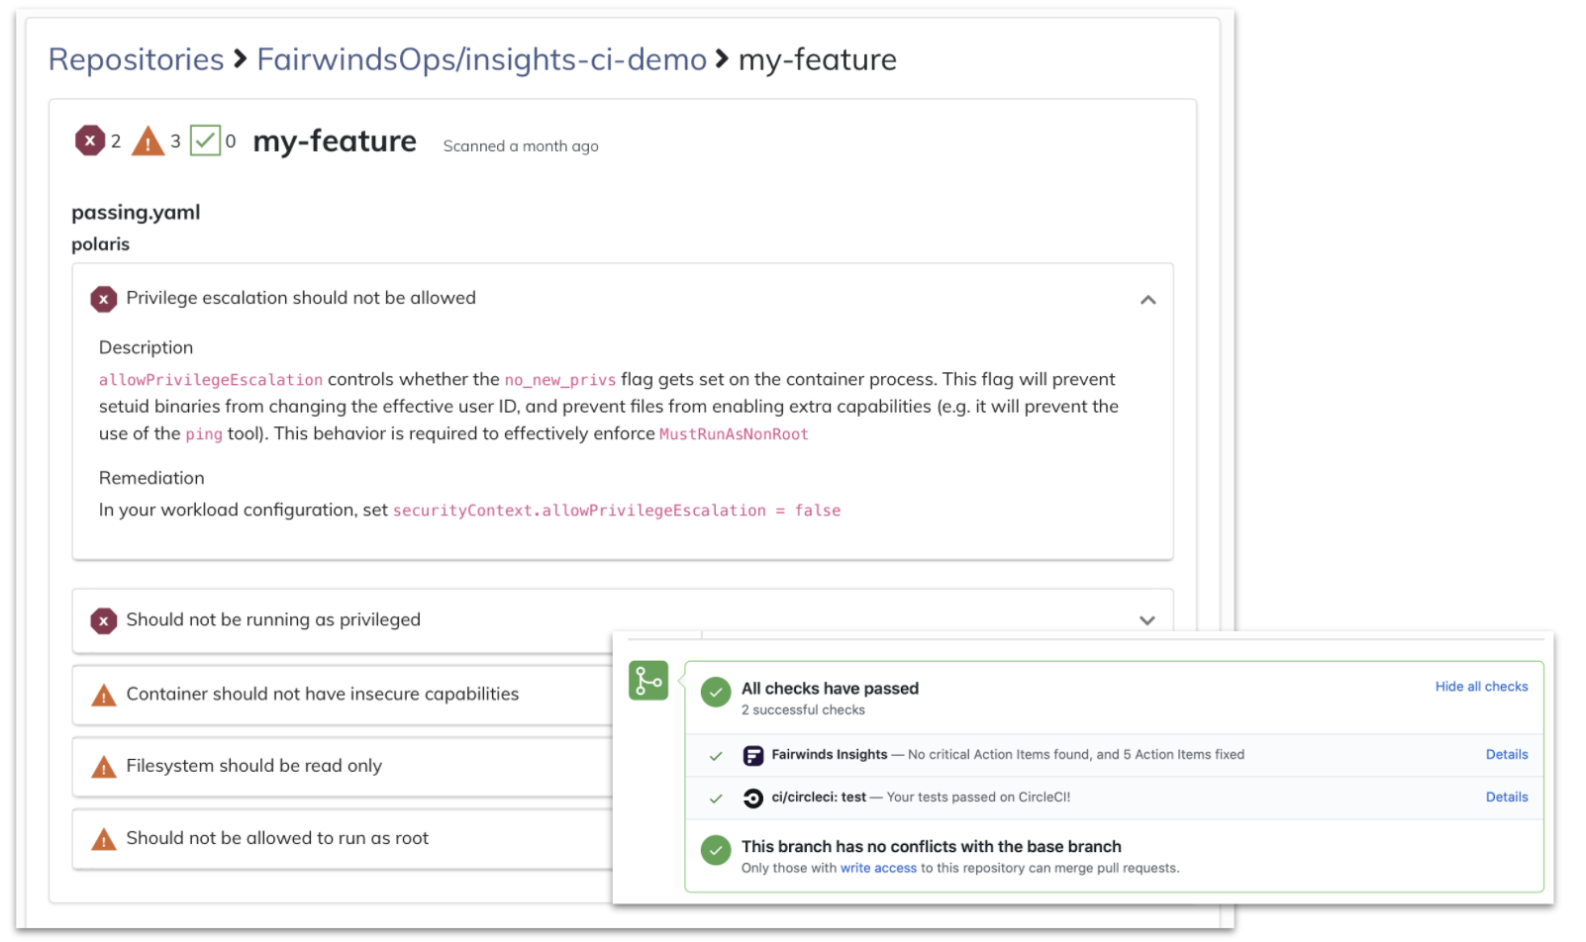Click warning icon beside Filesystem should be read only

pyautogui.click(x=104, y=768)
